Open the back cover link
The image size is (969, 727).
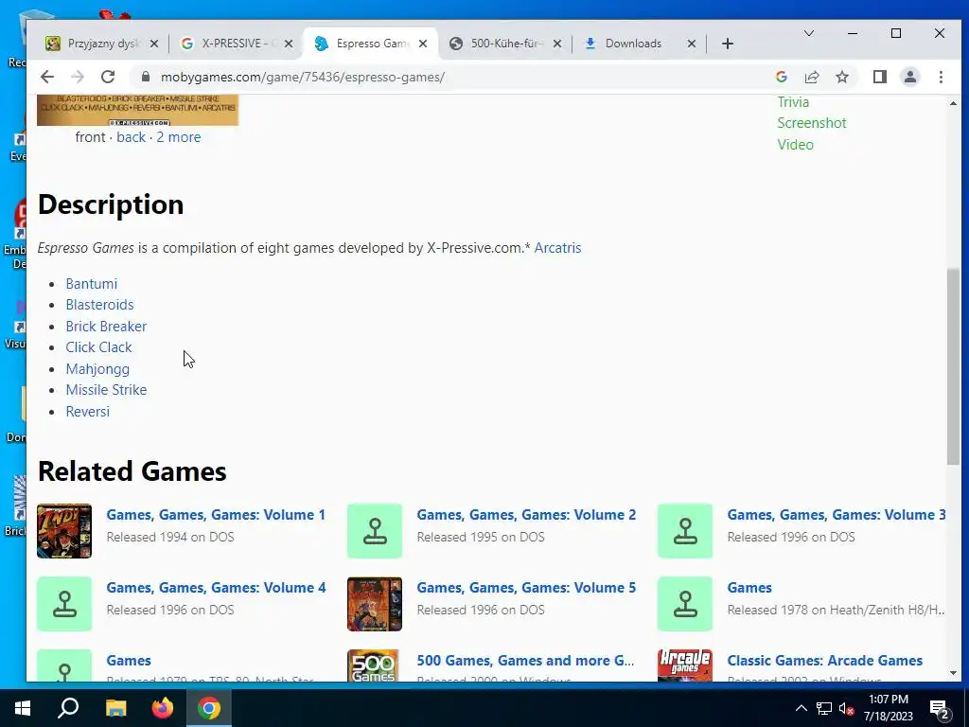pyautogui.click(x=131, y=137)
